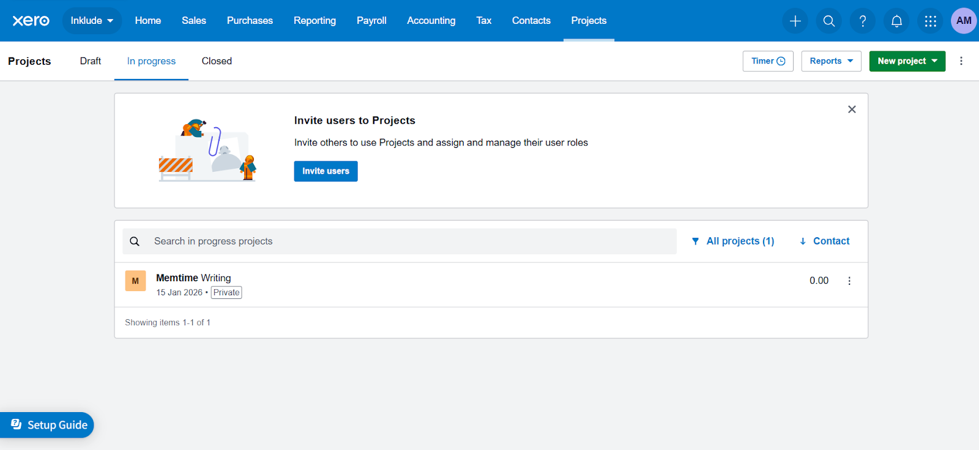Open the Payroll menu

point(371,21)
